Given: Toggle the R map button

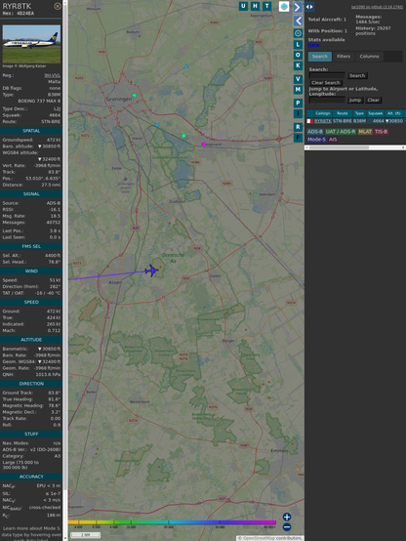Looking at the screenshot, I should 298,127.
